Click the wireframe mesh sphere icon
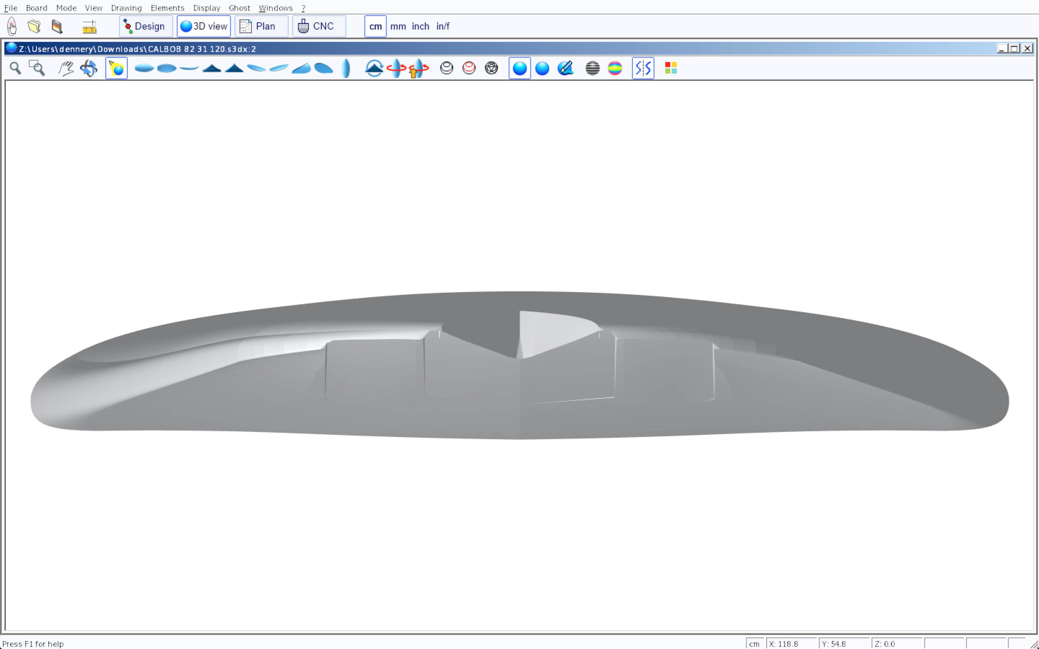 pos(491,68)
